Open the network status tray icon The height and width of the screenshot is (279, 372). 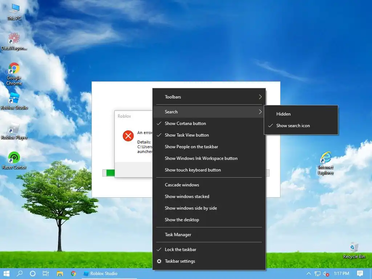pyautogui.click(x=317, y=274)
